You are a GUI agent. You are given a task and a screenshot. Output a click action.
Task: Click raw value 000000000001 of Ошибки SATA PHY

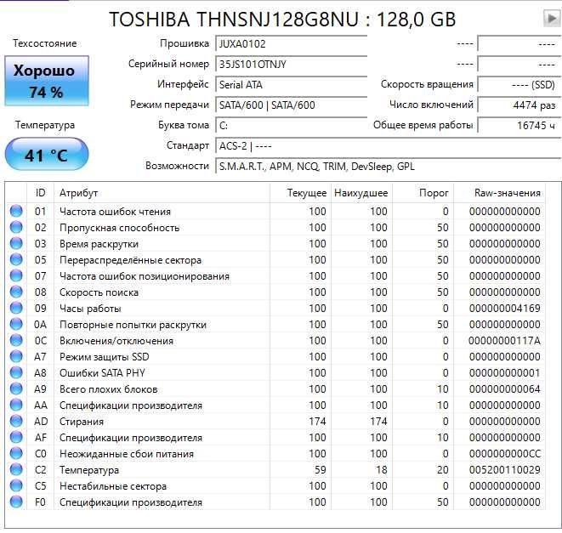[x=505, y=373]
